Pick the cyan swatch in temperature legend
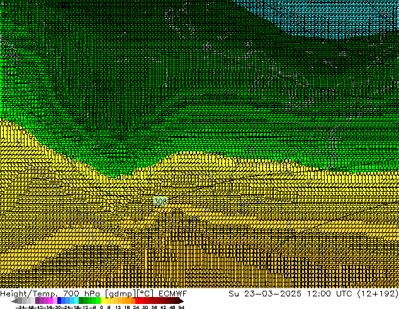The height and width of the screenshot is (309, 399). point(74,301)
